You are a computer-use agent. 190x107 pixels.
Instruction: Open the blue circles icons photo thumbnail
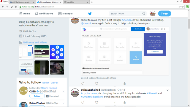coord(57,52)
